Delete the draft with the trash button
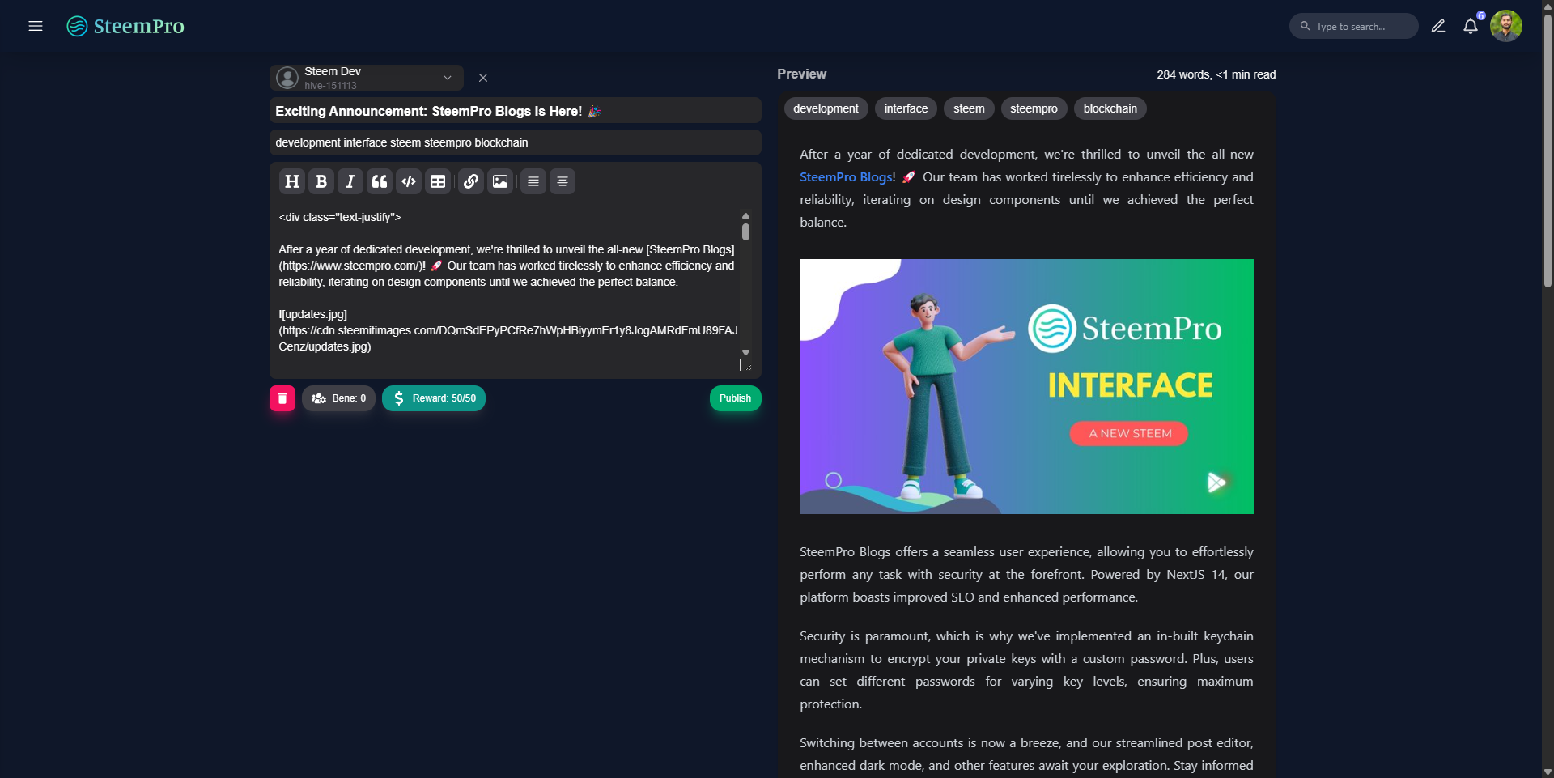The height and width of the screenshot is (778, 1554). coord(282,398)
